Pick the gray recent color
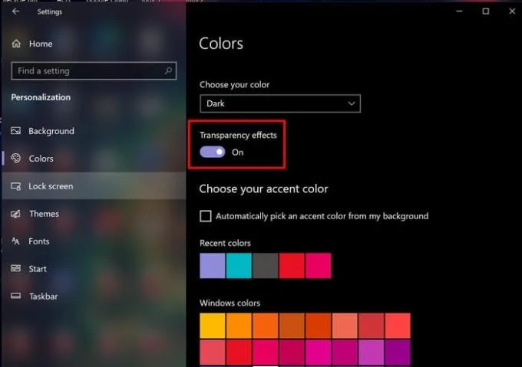This screenshot has width=522, height=367. point(266,266)
